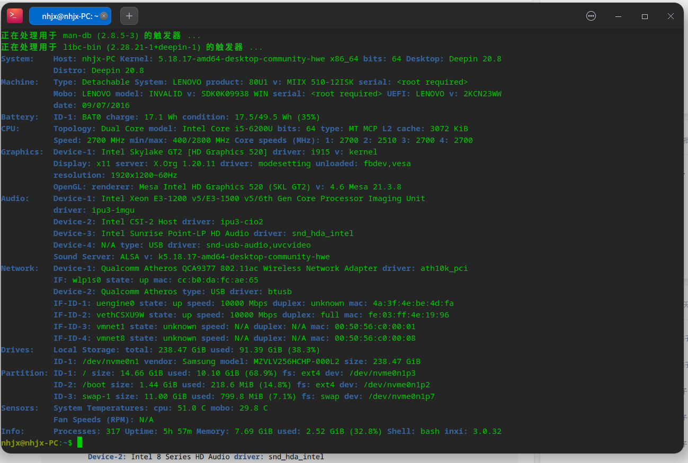The image size is (688, 463).
Task: Click the Network: section label
Action: (20, 268)
